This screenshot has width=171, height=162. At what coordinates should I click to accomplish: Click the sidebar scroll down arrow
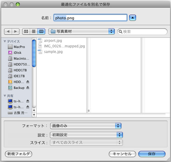[34, 115]
